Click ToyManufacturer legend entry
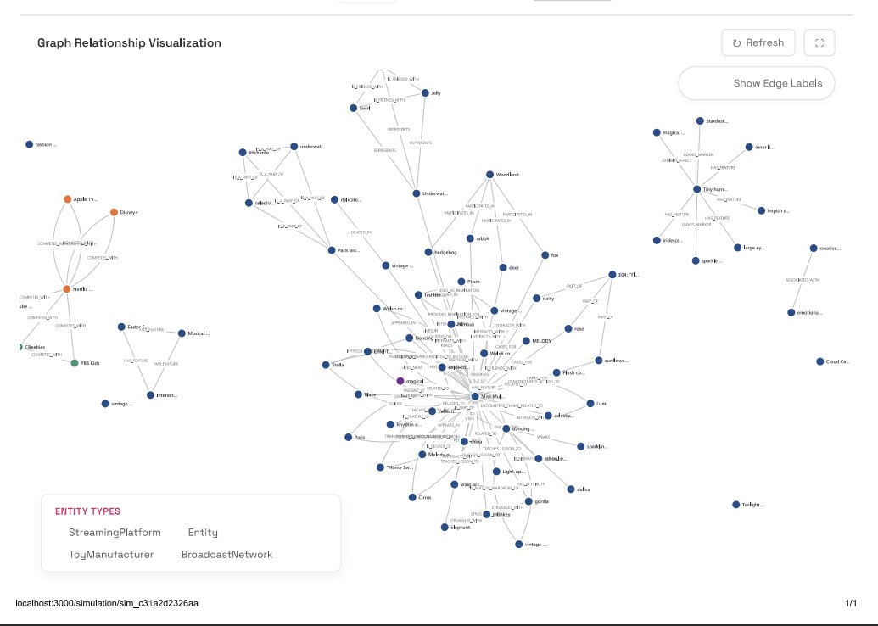 tap(111, 555)
